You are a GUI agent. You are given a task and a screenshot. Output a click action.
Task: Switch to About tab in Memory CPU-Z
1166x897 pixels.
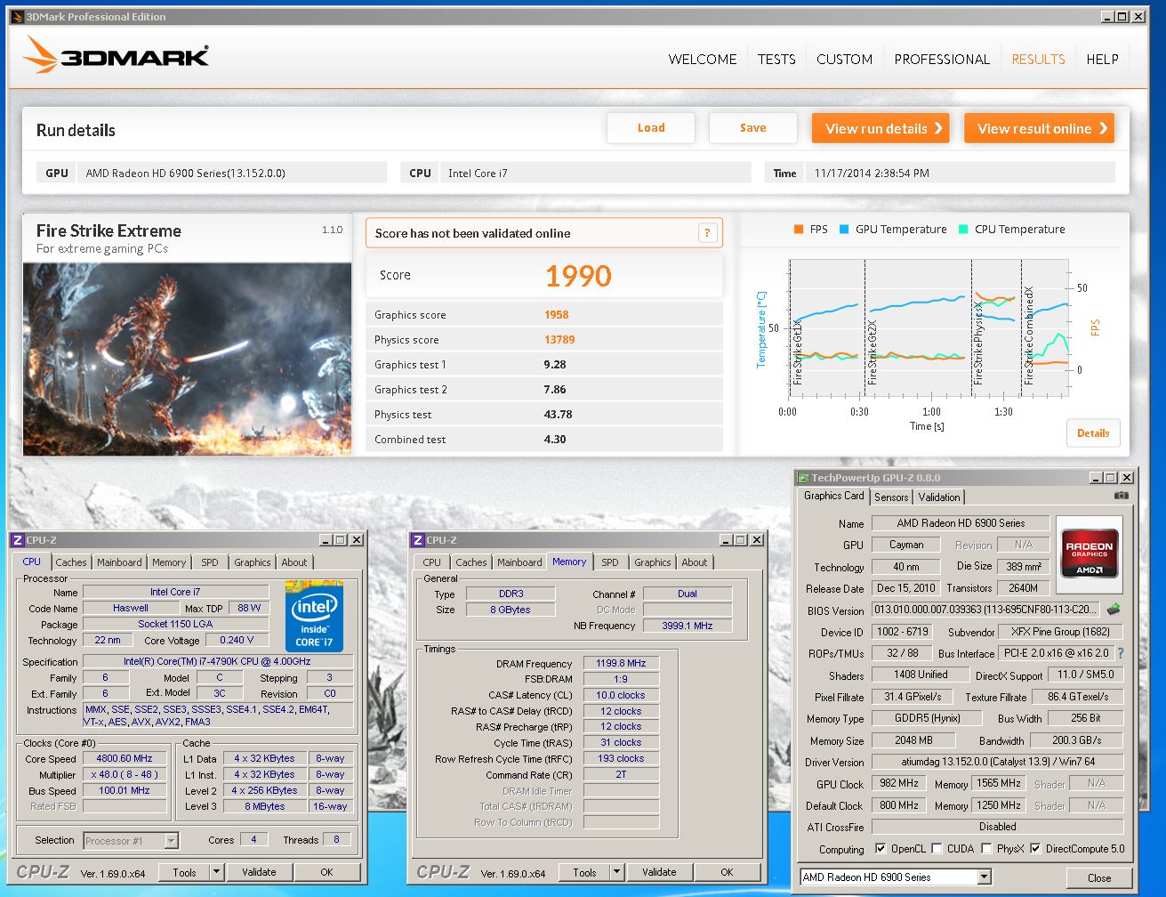tap(695, 562)
